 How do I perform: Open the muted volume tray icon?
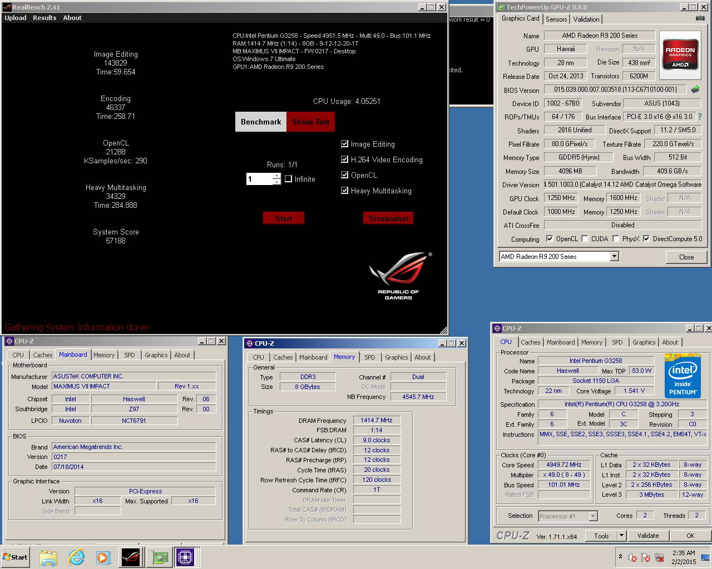point(632,557)
